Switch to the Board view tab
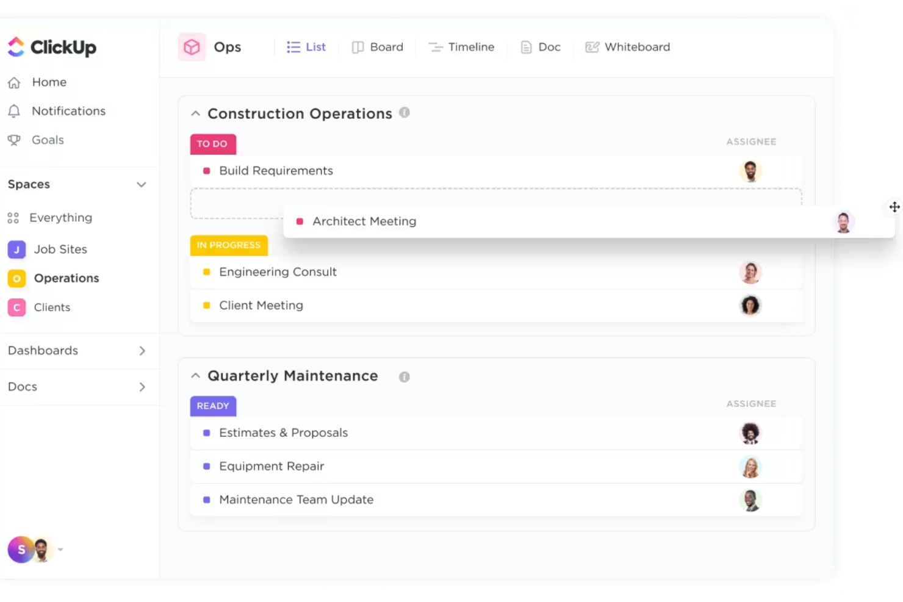The height and width of the screenshot is (602, 903). (x=378, y=47)
